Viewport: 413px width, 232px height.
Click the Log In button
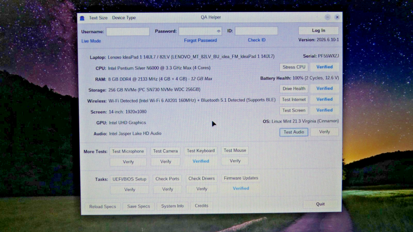coord(318,31)
